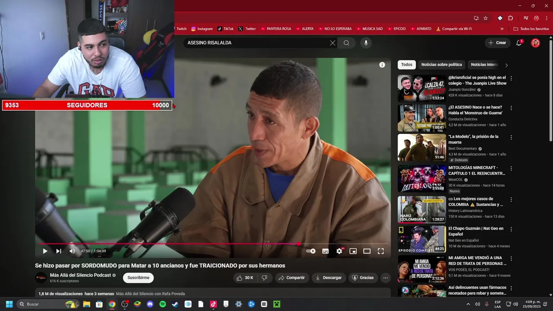Open options for Juanpis Live Show video
Image resolution: width=553 pixels, height=311 pixels.
click(511, 79)
